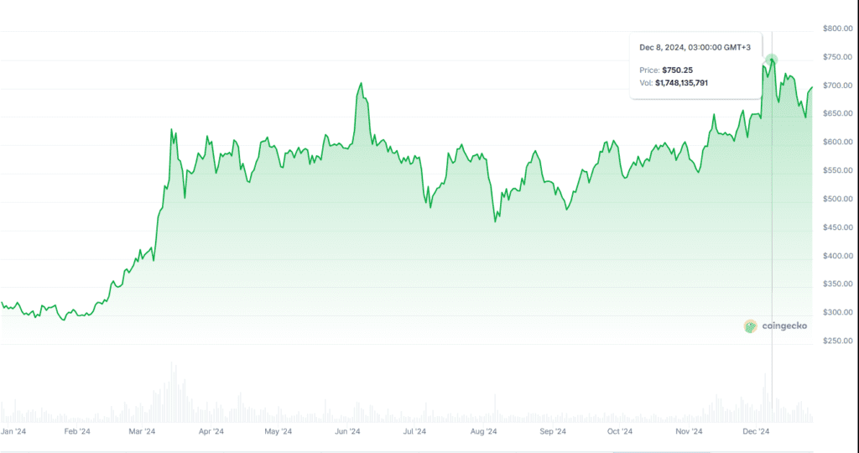
Task: Click the $650.00 price axis label
Action: coord(837,113)
